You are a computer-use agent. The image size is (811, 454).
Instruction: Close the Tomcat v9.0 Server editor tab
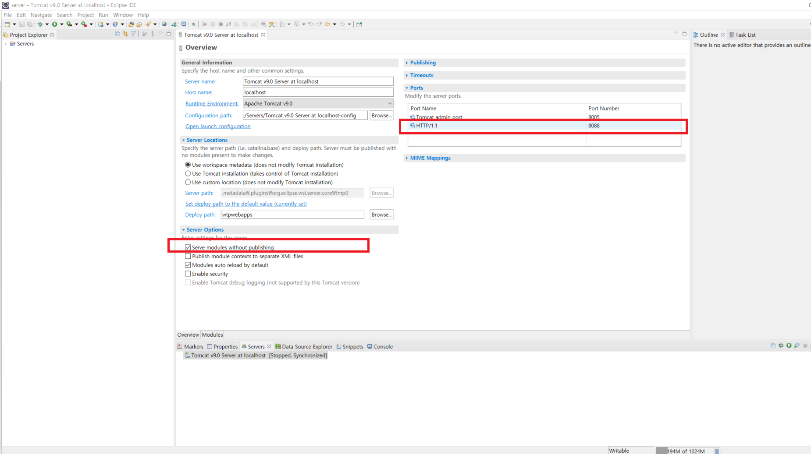click(x=263, y=35)
